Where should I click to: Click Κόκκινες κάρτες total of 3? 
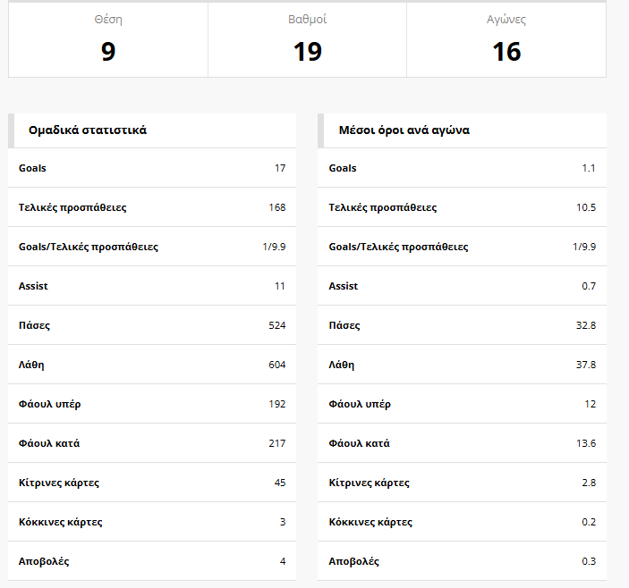click(283, 522)
